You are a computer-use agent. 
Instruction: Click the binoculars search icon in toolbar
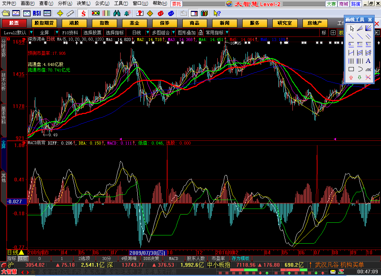pyautogui.click(x=116, y=13)
